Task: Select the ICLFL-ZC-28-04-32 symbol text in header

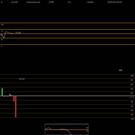Action: 114,2
